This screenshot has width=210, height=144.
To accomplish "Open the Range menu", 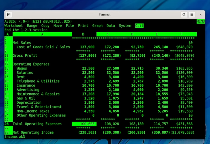I will point(32,26).
